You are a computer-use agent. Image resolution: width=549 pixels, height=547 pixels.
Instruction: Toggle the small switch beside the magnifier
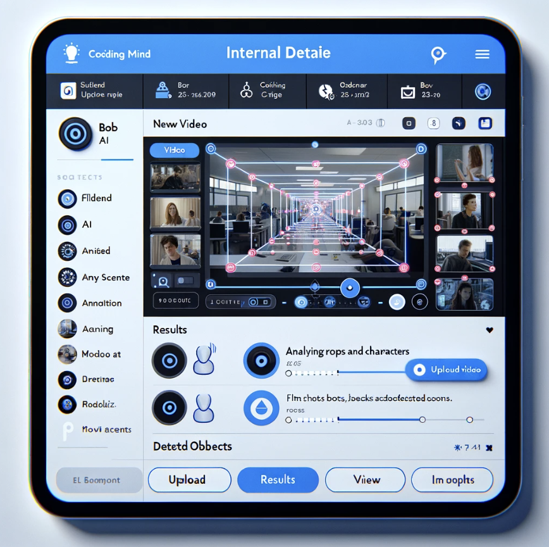click(186, 280)
